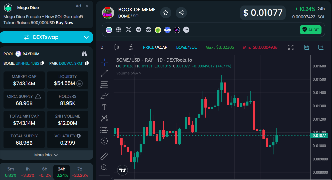Change the D chart timeframe
332x180 pixels.
(102, 47)
